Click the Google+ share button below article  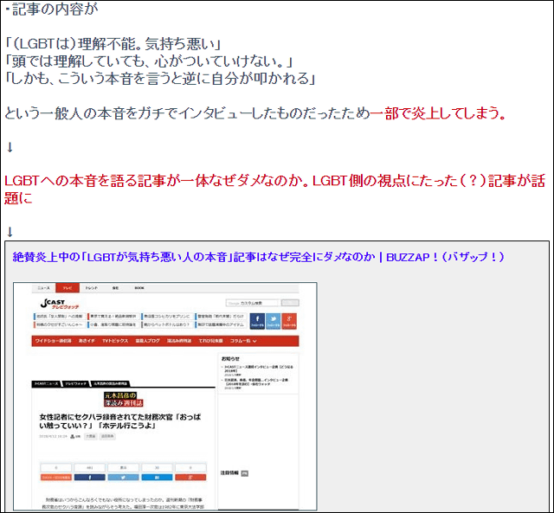tap(192, 477)
